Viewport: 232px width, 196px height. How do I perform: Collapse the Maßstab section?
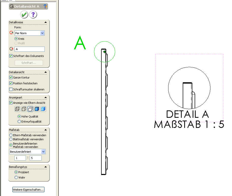45,130
